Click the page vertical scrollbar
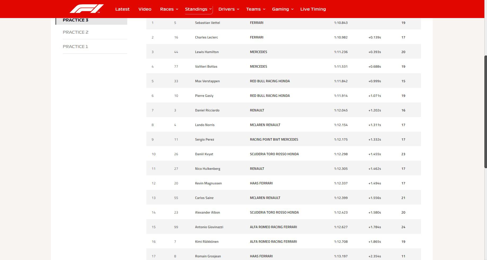This screenshot has width=487, height=260. 486,112
